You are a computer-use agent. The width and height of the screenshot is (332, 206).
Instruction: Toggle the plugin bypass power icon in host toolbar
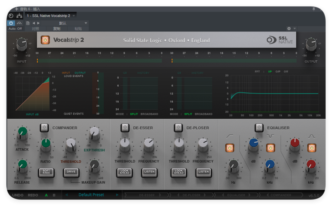pos(11,23)
